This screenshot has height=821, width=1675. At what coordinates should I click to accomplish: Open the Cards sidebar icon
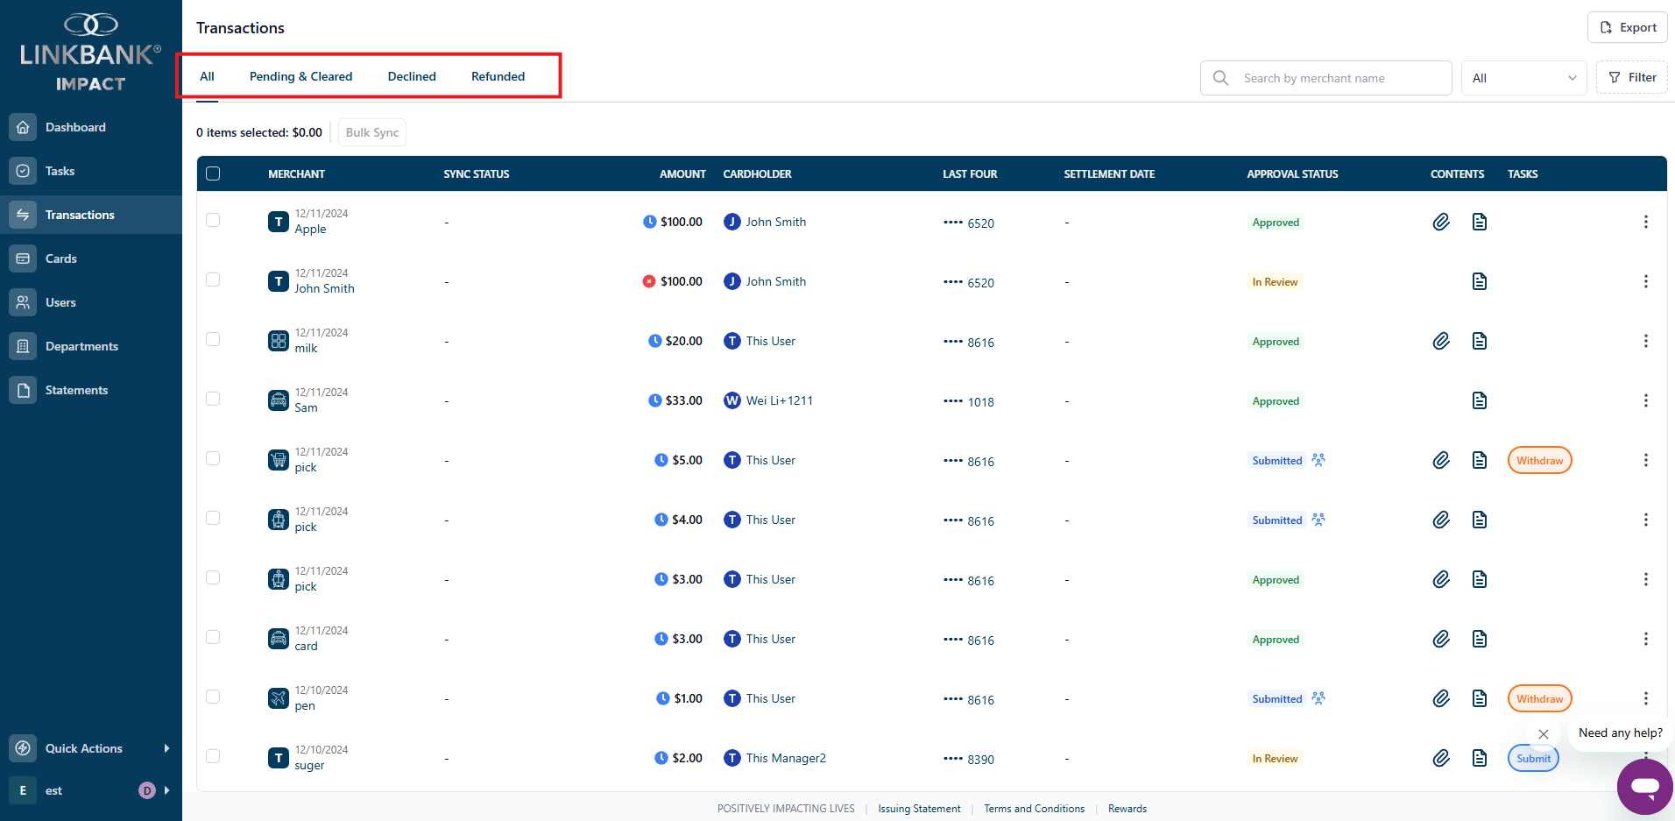pos(23,258)
